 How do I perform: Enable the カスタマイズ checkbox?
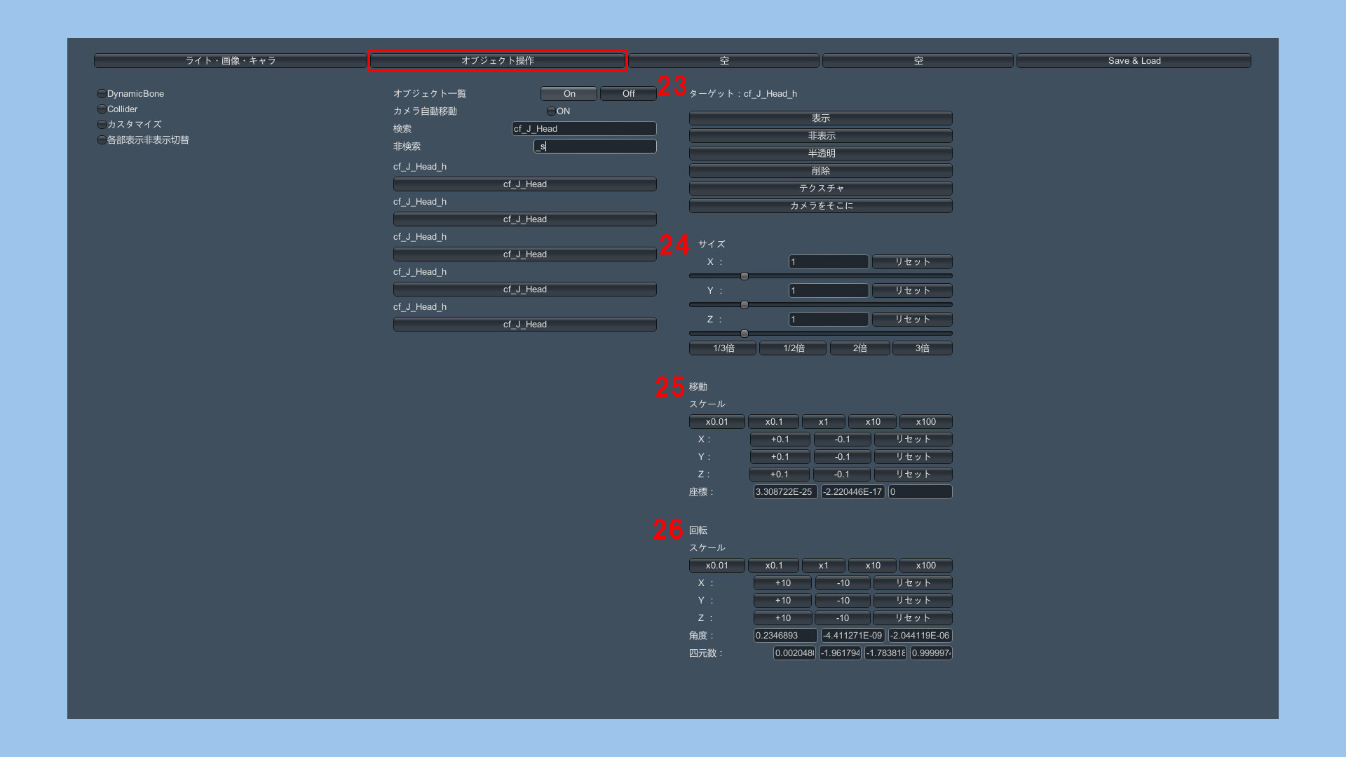(102, 124)
